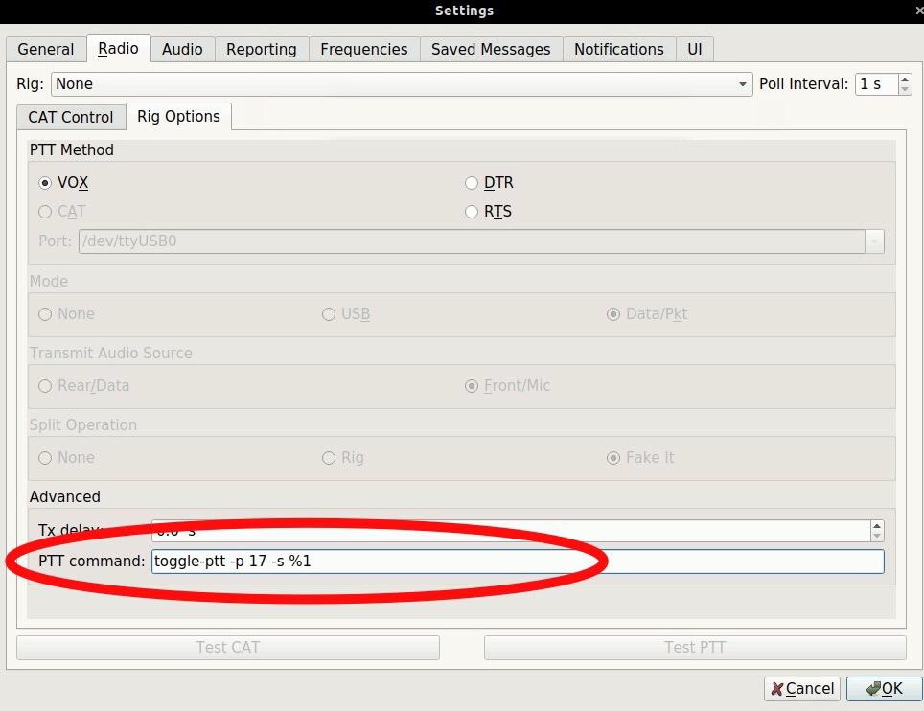Cancel the Settings dialog
Screen dimensions: 924x711
(802, 689)
